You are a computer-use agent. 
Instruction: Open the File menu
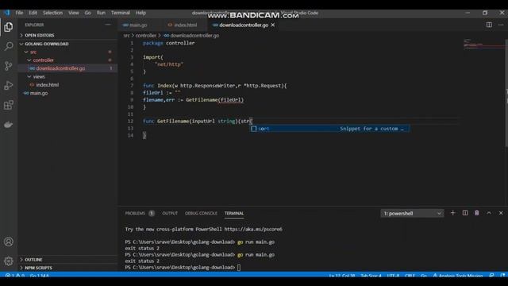[x=19, y=13]
